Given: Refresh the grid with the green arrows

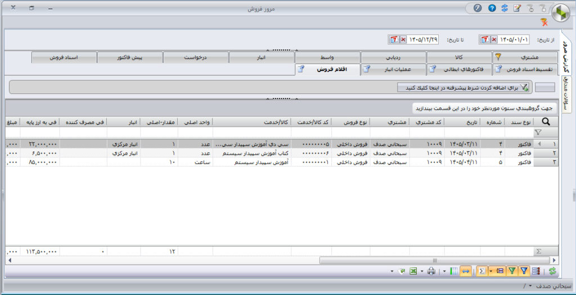Looking at the screenshot, I should click(x=552, y=271).
